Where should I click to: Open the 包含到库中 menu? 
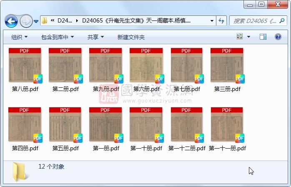[58, 37]
